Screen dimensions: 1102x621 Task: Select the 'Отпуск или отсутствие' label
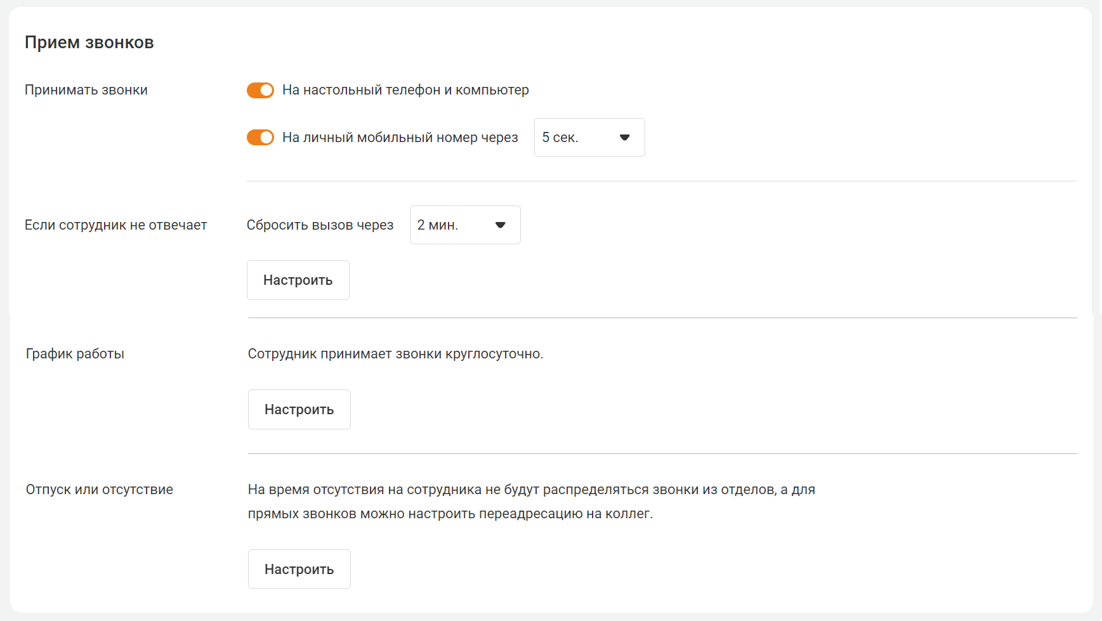tap(100, 490)
